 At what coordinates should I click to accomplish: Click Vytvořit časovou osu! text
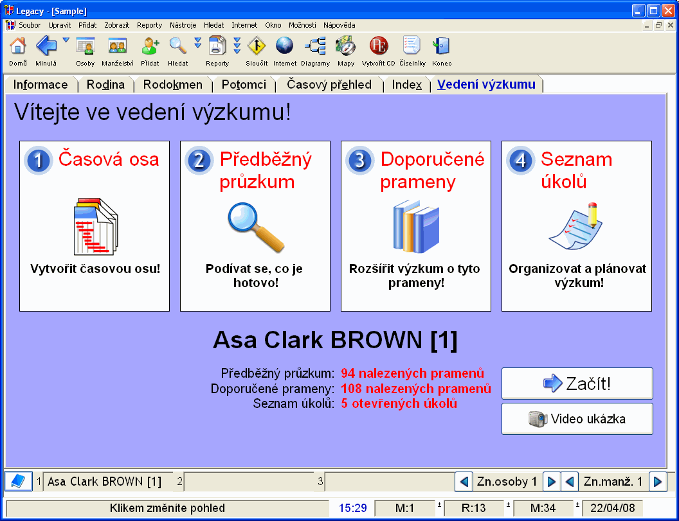[x=95, y=269]
